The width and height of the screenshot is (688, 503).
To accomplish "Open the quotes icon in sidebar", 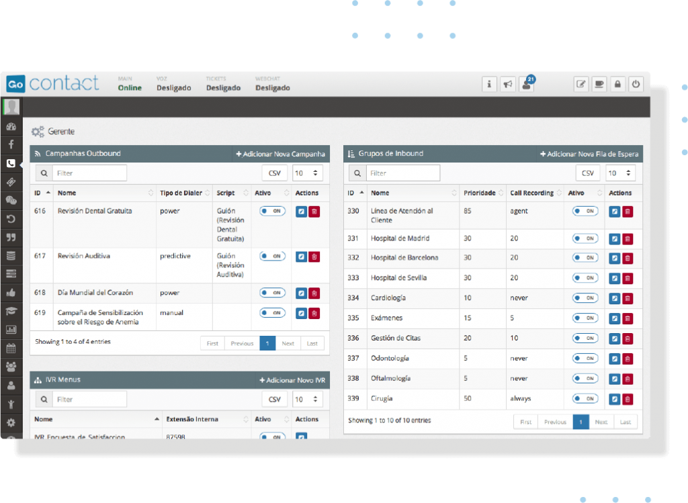I will (11, 237).
